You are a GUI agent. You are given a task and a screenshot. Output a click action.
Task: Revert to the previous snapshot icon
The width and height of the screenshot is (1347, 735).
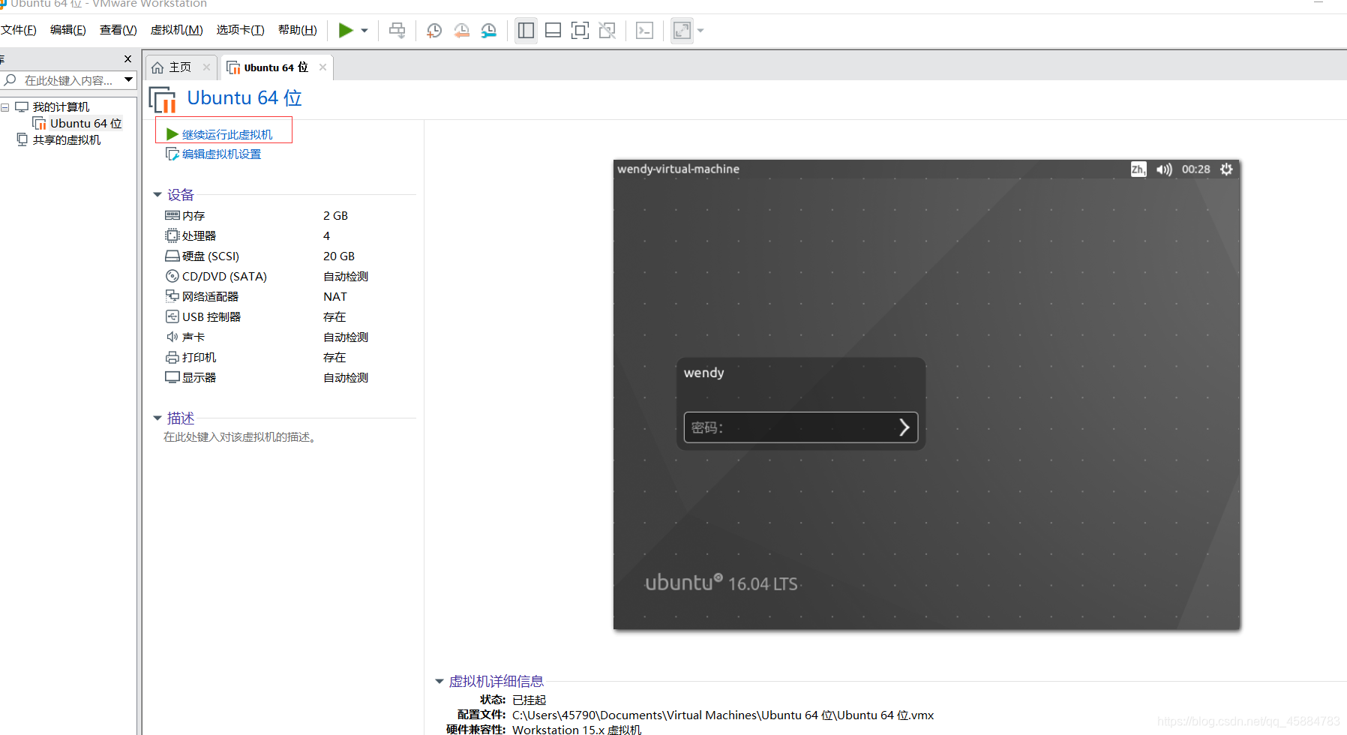[x=461, y=30]
